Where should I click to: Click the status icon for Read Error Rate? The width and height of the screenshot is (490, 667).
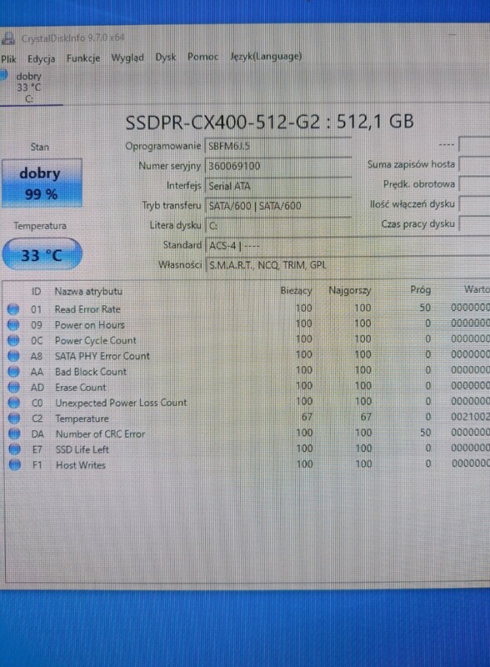pos(13,309)
